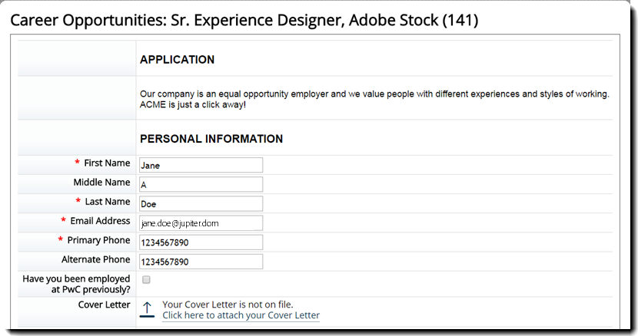
Task: Click the PERSONAL INFORMATION section heading
Action: tap(211, 139)
